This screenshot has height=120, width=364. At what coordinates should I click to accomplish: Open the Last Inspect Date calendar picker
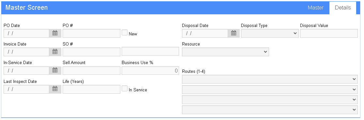pos(55,89)
